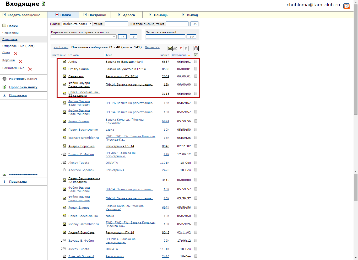The height and width of the screenshot is (260, 358).
Task: Click the trash delete icon above message list
Action: (196, 48)
